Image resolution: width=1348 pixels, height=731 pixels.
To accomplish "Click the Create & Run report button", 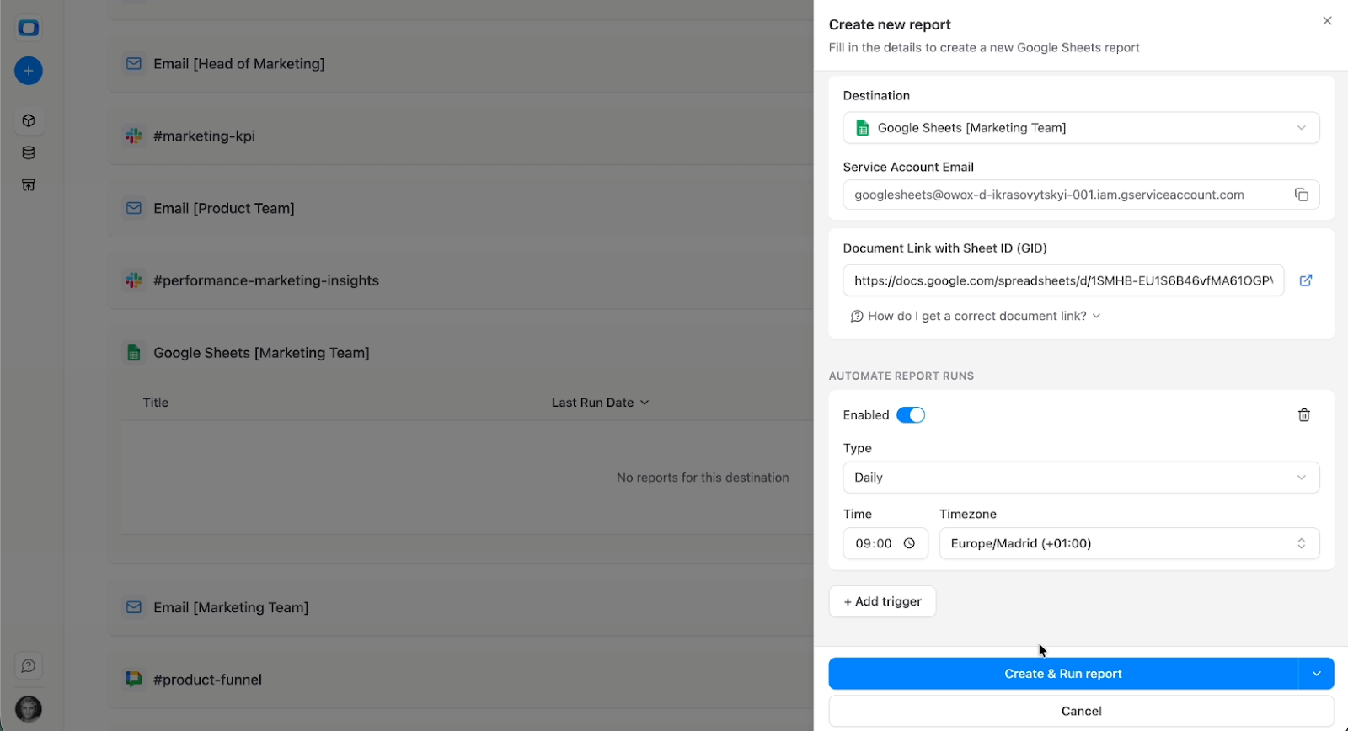I will [x=1063, y=674].
